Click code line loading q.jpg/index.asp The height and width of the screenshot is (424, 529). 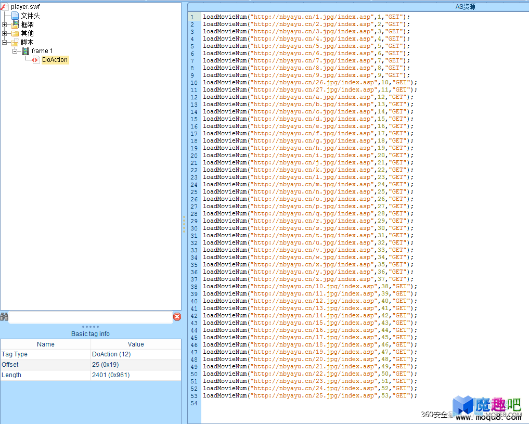tap(308, 213)
